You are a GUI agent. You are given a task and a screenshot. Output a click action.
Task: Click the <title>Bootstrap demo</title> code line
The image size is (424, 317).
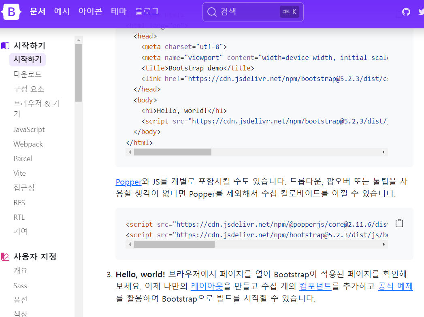coord(198,68)
